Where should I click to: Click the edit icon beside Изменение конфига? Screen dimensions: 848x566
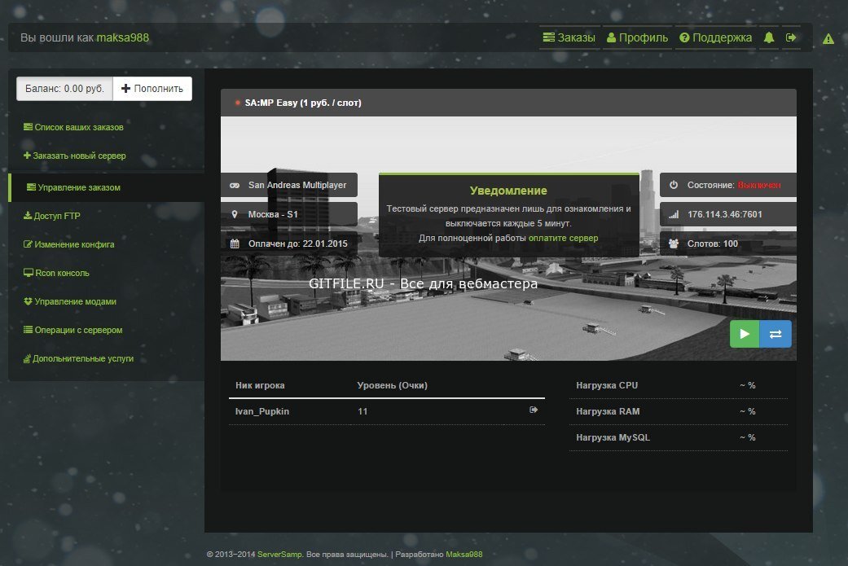pos(28,244)
